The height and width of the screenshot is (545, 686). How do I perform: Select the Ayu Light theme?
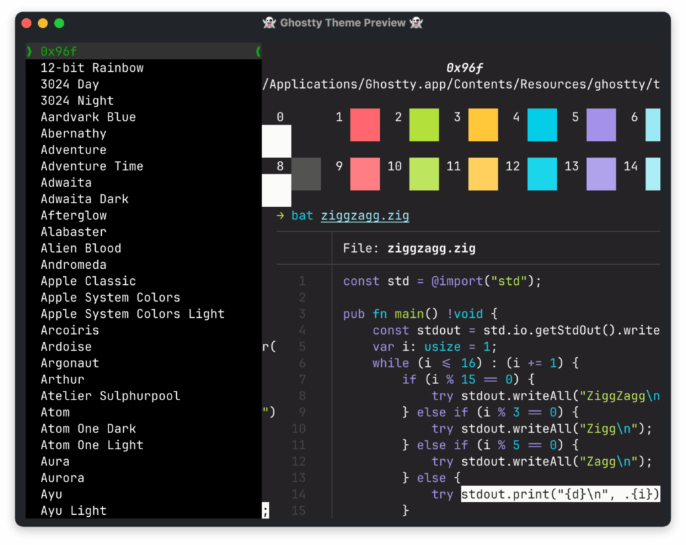click(73, 511)
